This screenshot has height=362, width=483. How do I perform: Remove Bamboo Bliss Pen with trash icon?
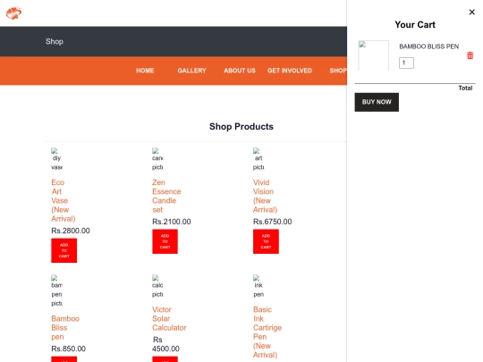pyautogui.click(x=470, y=55)
